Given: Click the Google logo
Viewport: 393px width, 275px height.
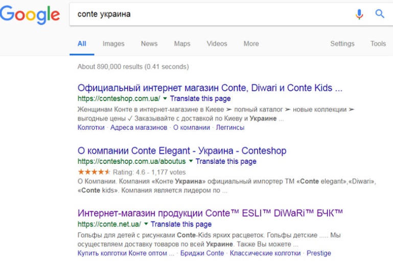Looking at the screenshot, I should pos(30,14).
